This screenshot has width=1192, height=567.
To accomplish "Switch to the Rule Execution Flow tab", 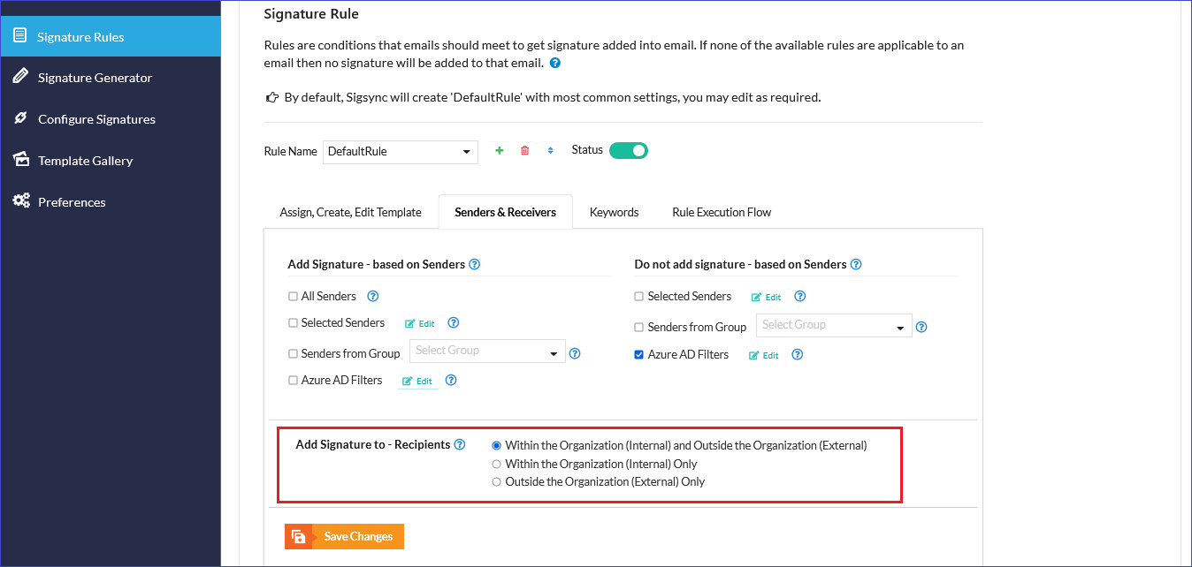I will pos(722,212).
